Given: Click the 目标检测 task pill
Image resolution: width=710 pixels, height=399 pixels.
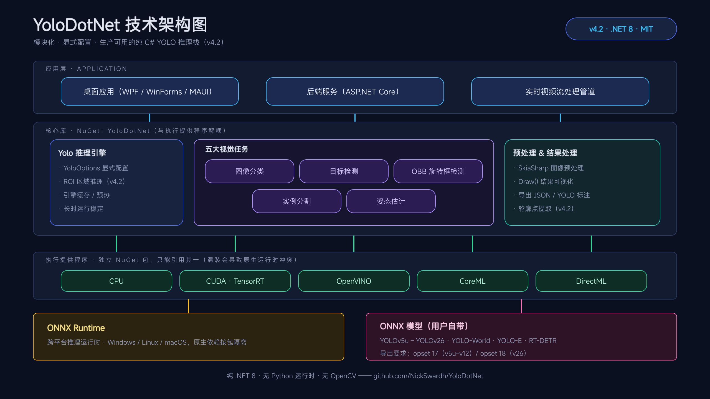Looking at the screenshot, I should pyautogui.click(x=344, y=171).
